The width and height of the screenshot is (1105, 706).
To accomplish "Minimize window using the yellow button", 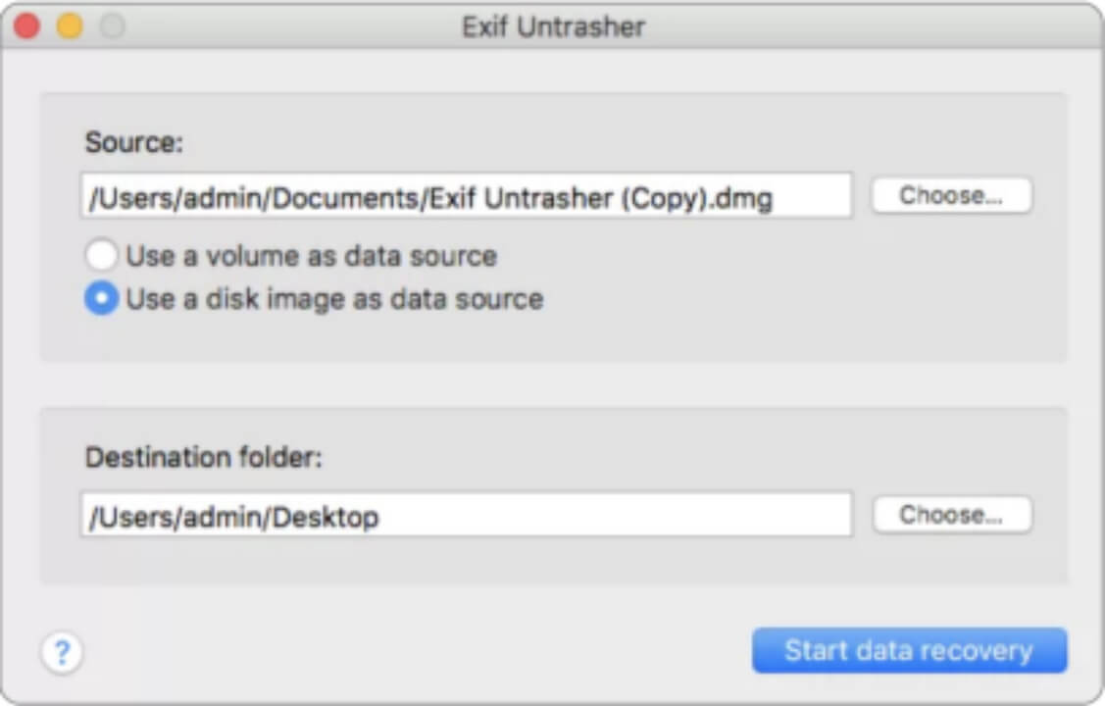I will coord(70,26).
